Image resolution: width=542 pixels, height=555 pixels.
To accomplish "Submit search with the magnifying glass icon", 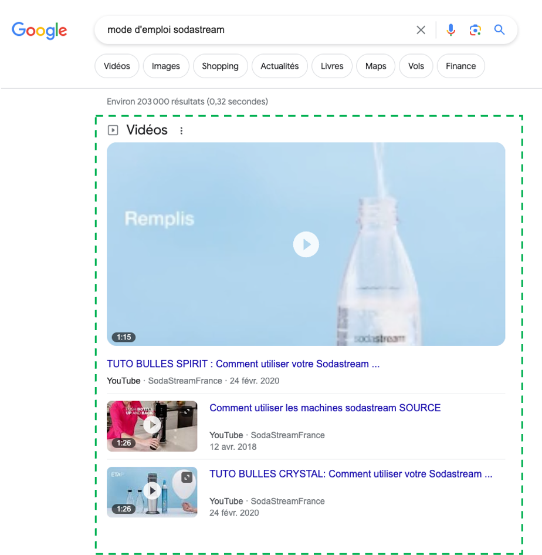I will (499, 30).
